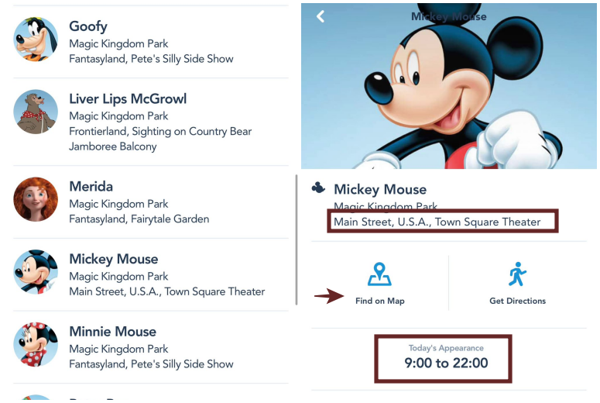Click the Mickey ears icon beside name
Viewport: 600px width, 403px height.
pos(318,188)
